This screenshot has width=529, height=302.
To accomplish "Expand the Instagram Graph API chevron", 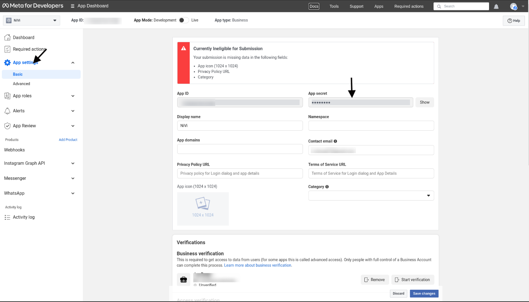I will coord(73,163).
